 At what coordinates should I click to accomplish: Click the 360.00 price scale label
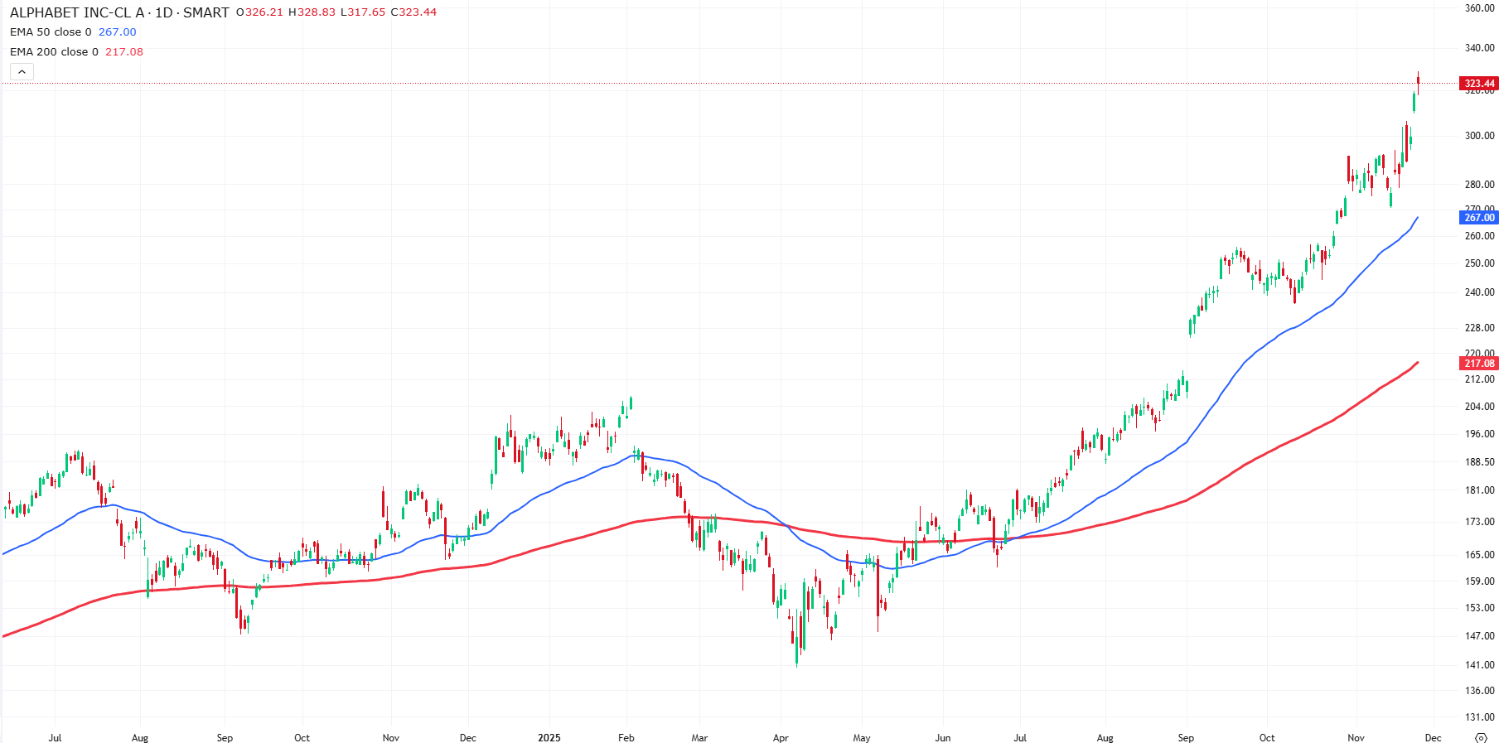[x=1479, y=8]
